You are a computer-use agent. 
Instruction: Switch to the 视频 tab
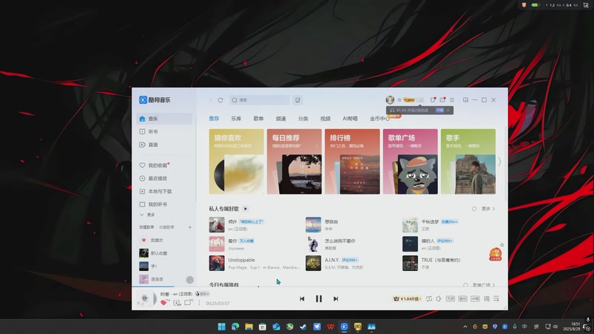pyautogui.click(x=325, y=119)
